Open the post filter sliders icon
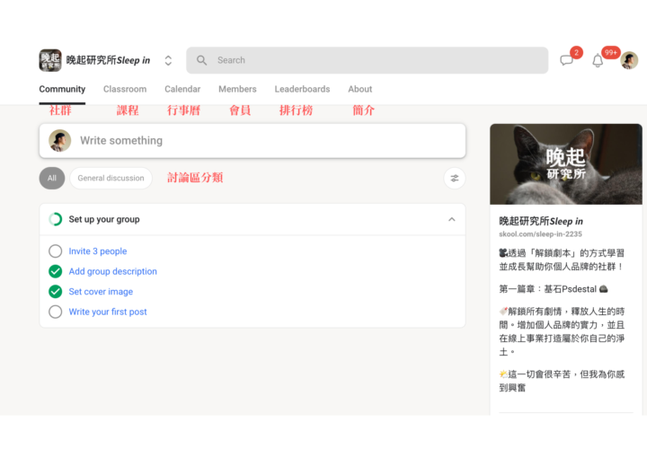The image size is (647, 457). pyautogui.click(x=455, y=178)
